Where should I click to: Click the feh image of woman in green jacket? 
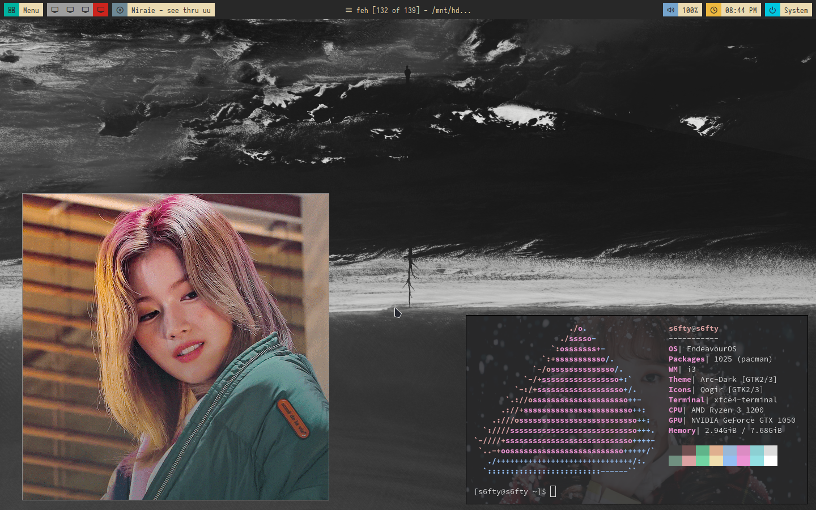(x=176, y=347)
